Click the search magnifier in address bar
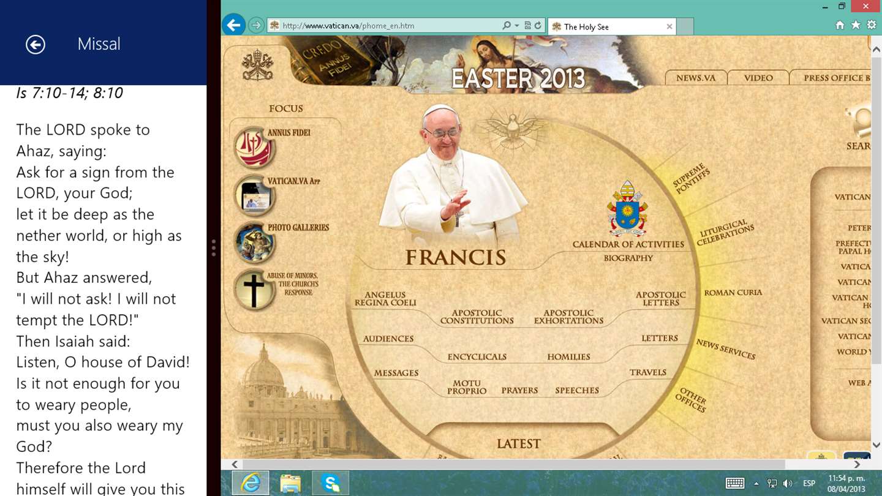 click(x=507, y=26)
